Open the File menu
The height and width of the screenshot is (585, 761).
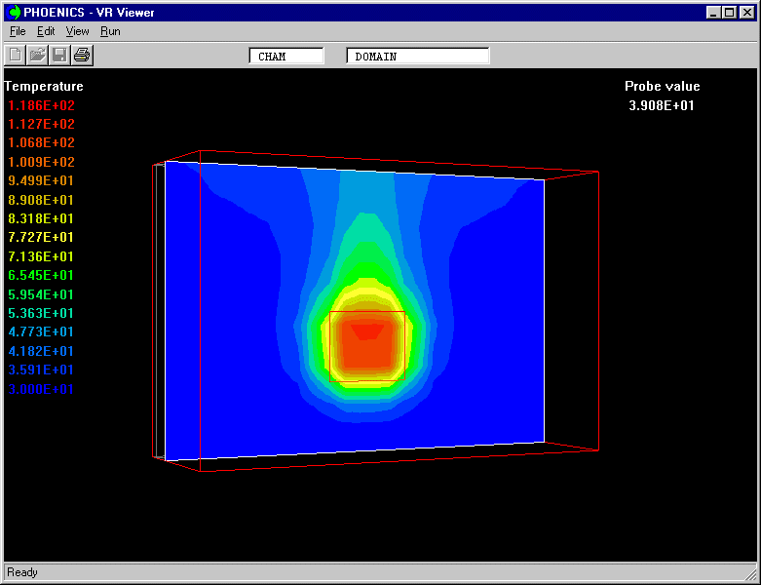(18, 31)
